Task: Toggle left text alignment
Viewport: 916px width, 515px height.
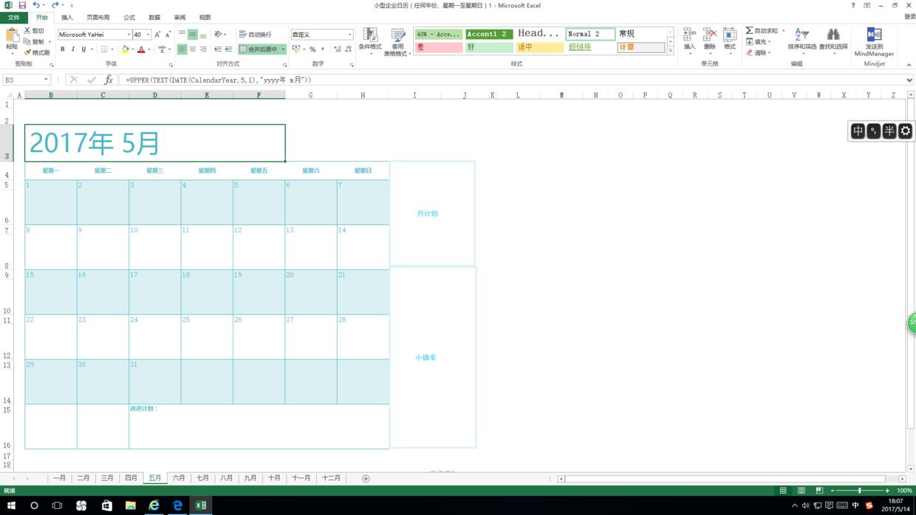Action: pyautogui.click(x=182, y=49)
